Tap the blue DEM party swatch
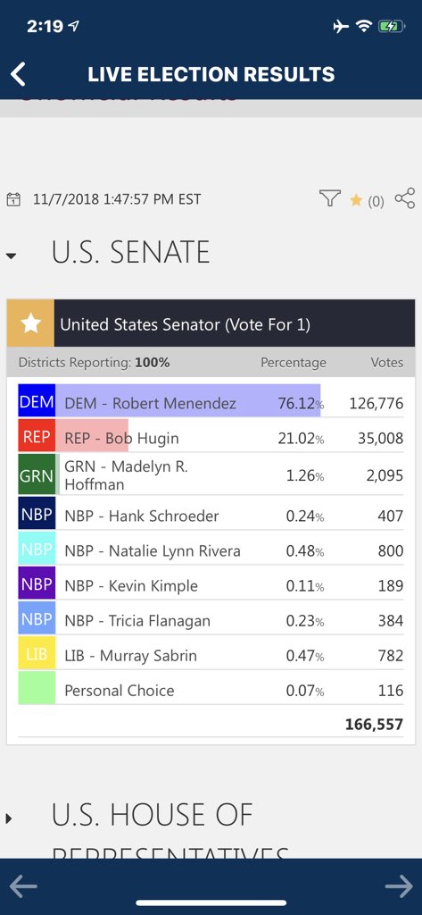The width and height of the screenshot is (422, 915). click(x=37, y=400)
